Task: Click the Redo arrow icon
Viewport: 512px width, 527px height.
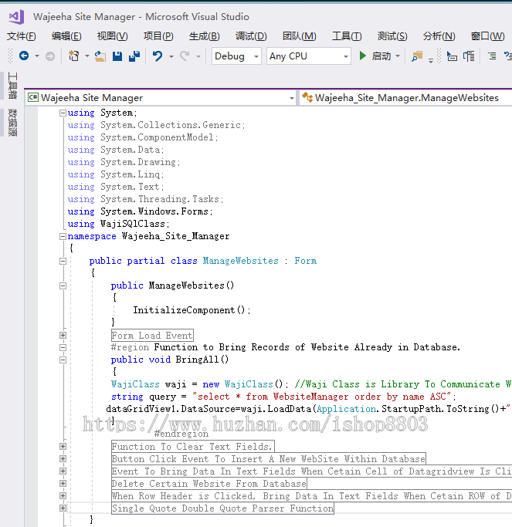Action: (185, 56)
